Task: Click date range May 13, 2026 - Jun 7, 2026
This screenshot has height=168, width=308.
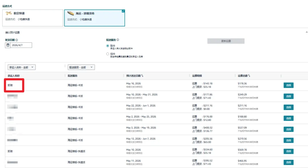Action: pos(141,139)
